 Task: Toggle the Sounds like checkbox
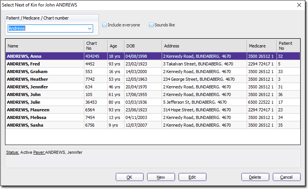(151, 25)
